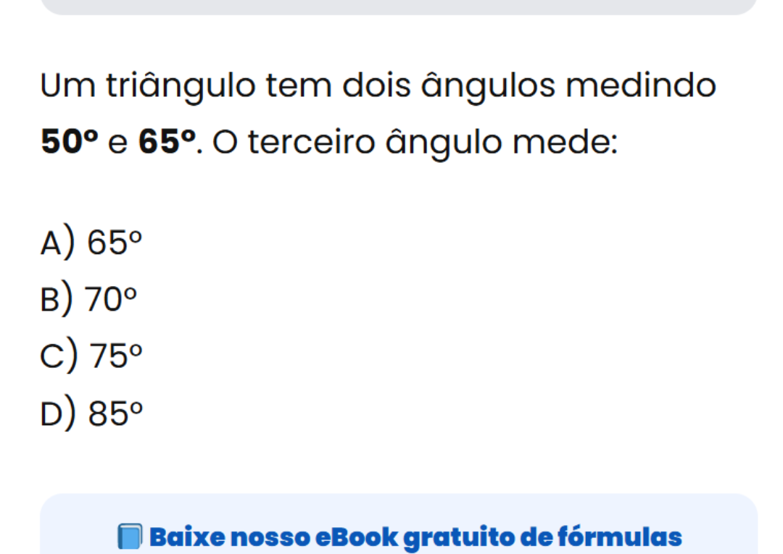Click the first line of question text
Viewport: 783px width, 554px height.
[378, 87]
